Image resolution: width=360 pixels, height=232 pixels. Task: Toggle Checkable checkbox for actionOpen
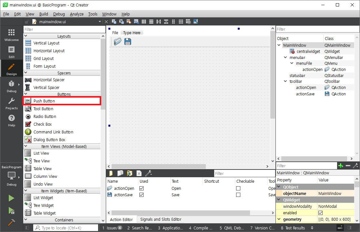pyautogui.click(x=238, y=188)
